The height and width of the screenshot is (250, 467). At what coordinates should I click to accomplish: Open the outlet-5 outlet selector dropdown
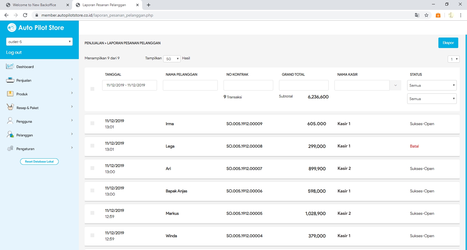39,42
